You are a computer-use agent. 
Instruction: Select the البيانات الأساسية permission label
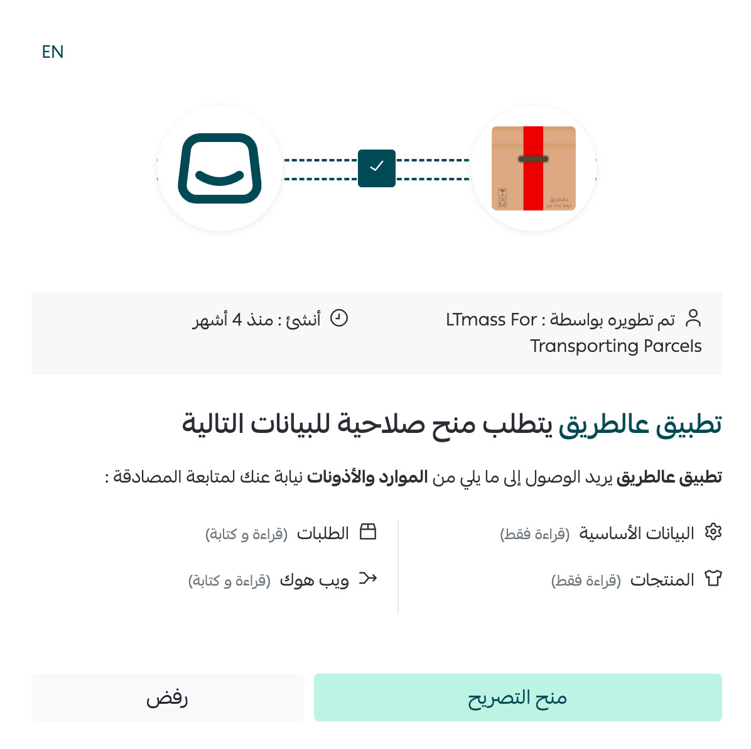(637, 533)
